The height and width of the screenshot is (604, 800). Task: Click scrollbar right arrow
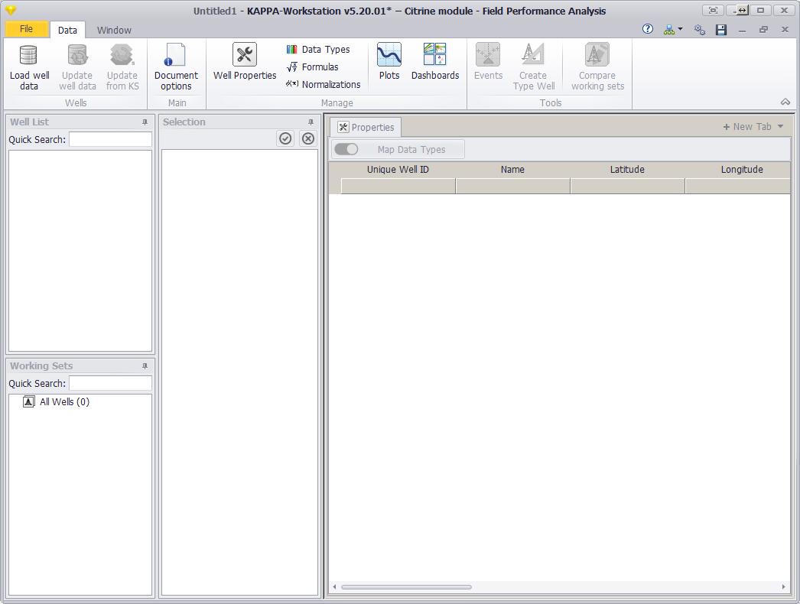click(x=784, y=586)
